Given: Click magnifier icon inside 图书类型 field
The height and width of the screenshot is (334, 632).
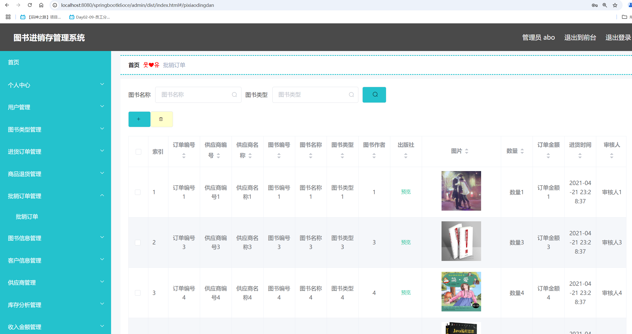Looking at the screenshot, I should point(352,95).
